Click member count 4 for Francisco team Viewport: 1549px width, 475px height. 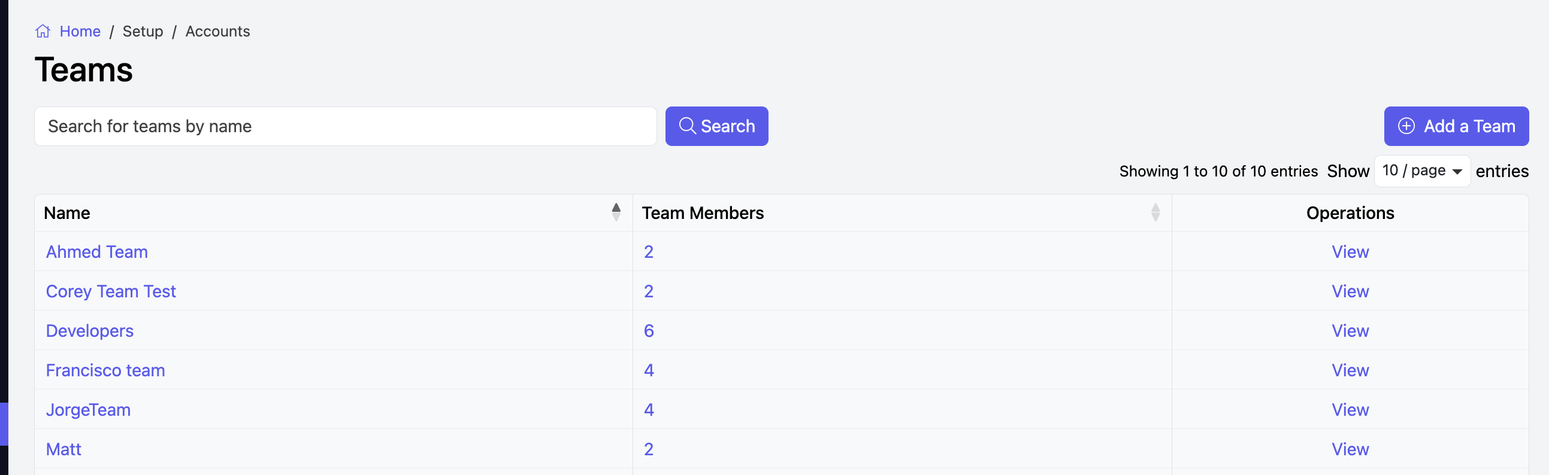pos(648,370)
